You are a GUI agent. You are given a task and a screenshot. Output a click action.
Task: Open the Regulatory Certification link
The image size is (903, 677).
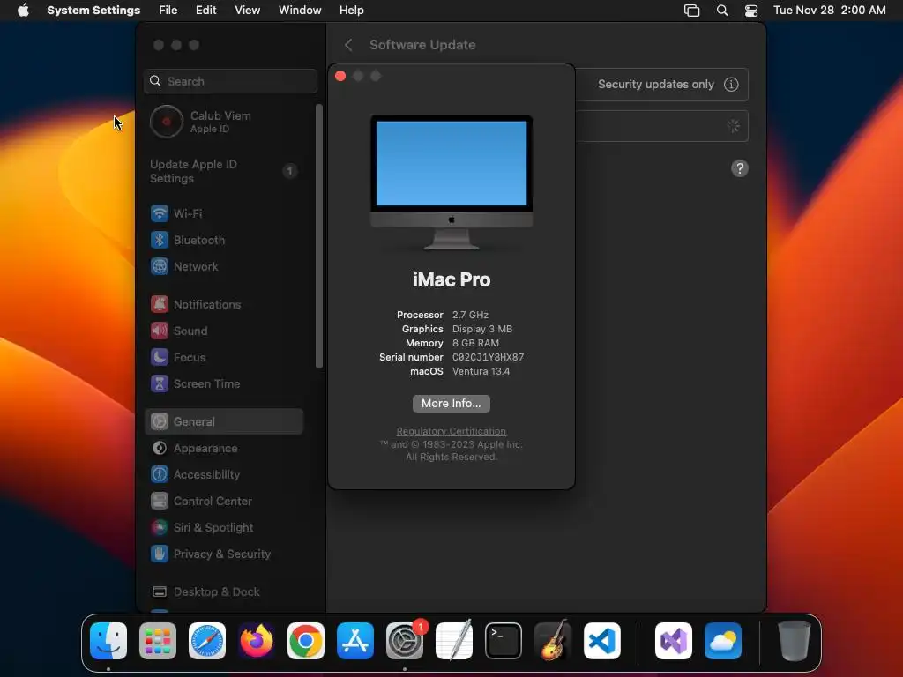click(x=451, y=431)
